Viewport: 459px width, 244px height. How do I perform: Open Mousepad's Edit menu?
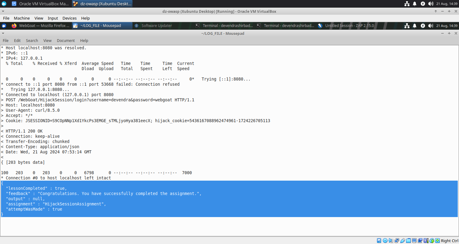tap(17, 40)
